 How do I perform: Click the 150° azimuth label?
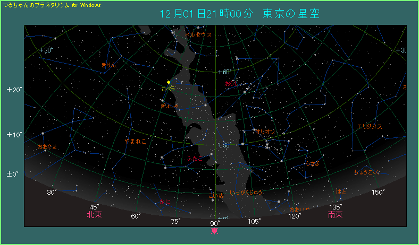[378, 192]
